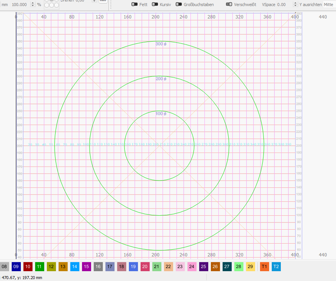Click the stepper arrows beside the 100.000 field
The image size is (336, 281).
pos(32,5)
